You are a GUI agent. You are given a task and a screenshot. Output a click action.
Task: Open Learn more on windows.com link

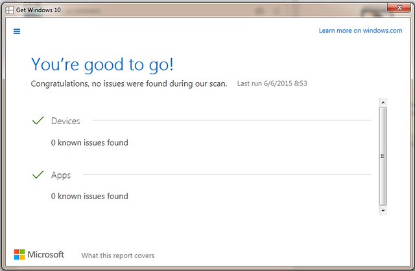[361, 30]
